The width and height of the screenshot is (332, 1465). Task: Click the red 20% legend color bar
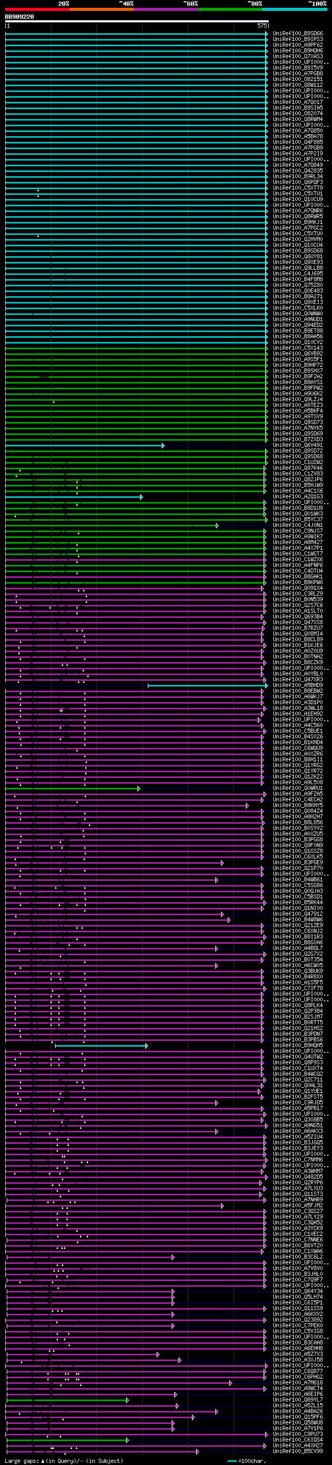(37, 9)
